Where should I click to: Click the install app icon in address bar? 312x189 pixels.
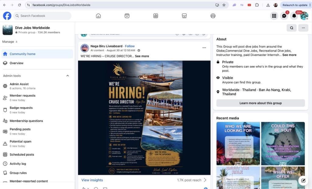[x=217, y=5]
